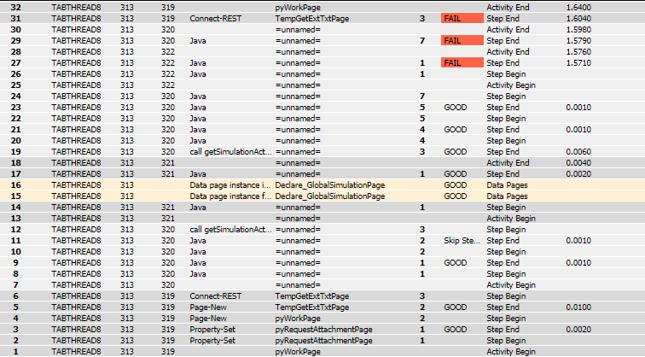Open the FAIL status in row 27
Image resolution: width=645 pixels, height=357 pixels.
click(462, 63)
